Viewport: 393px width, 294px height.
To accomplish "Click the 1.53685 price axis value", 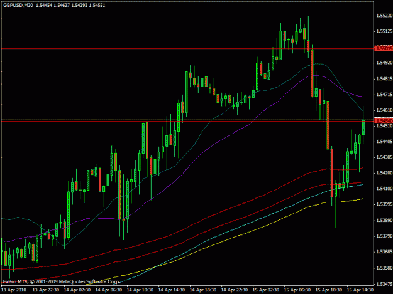I will [384, 252].
